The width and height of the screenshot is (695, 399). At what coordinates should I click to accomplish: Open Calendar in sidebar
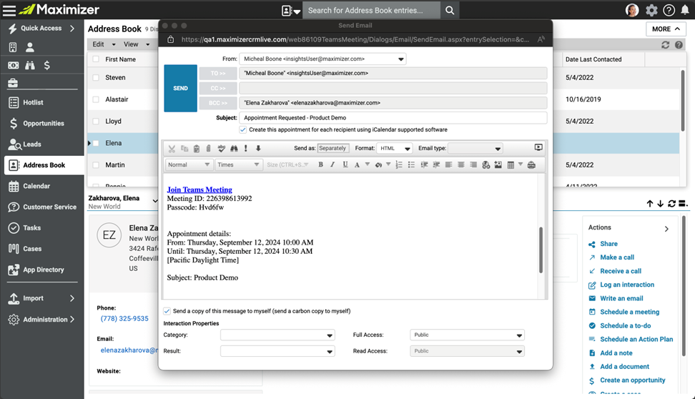36,186
